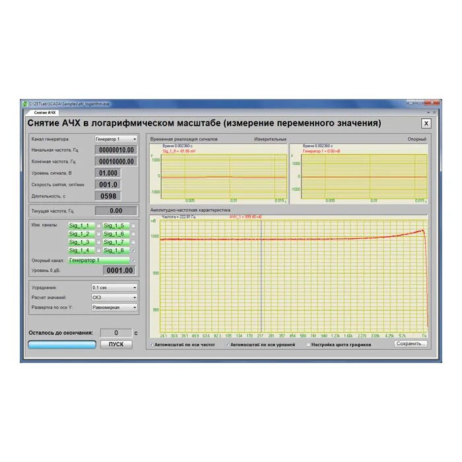462x462 pixels.
Task: Click the green Sig_1_3 channel label
Action: (81, 242)
